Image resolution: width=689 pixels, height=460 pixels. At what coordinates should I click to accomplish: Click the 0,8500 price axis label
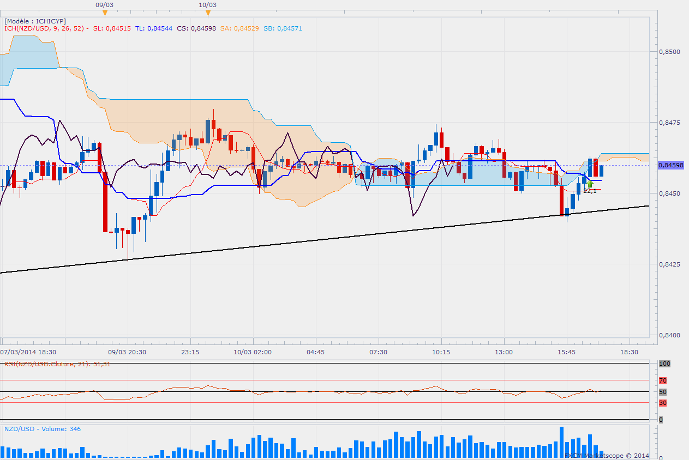click(669, 52)
